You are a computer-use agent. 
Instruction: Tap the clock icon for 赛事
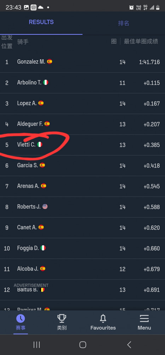pyautogui.click(x=21, y=318)
